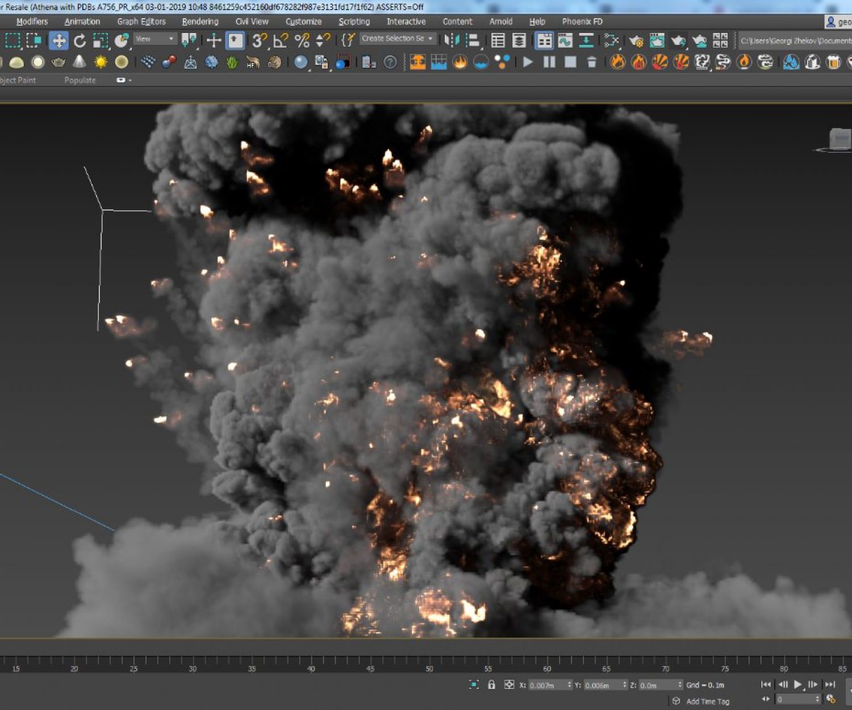The image size is (852, 710).
Task: Start the Phoenix FD simulation
Action: tap(528, 62)
